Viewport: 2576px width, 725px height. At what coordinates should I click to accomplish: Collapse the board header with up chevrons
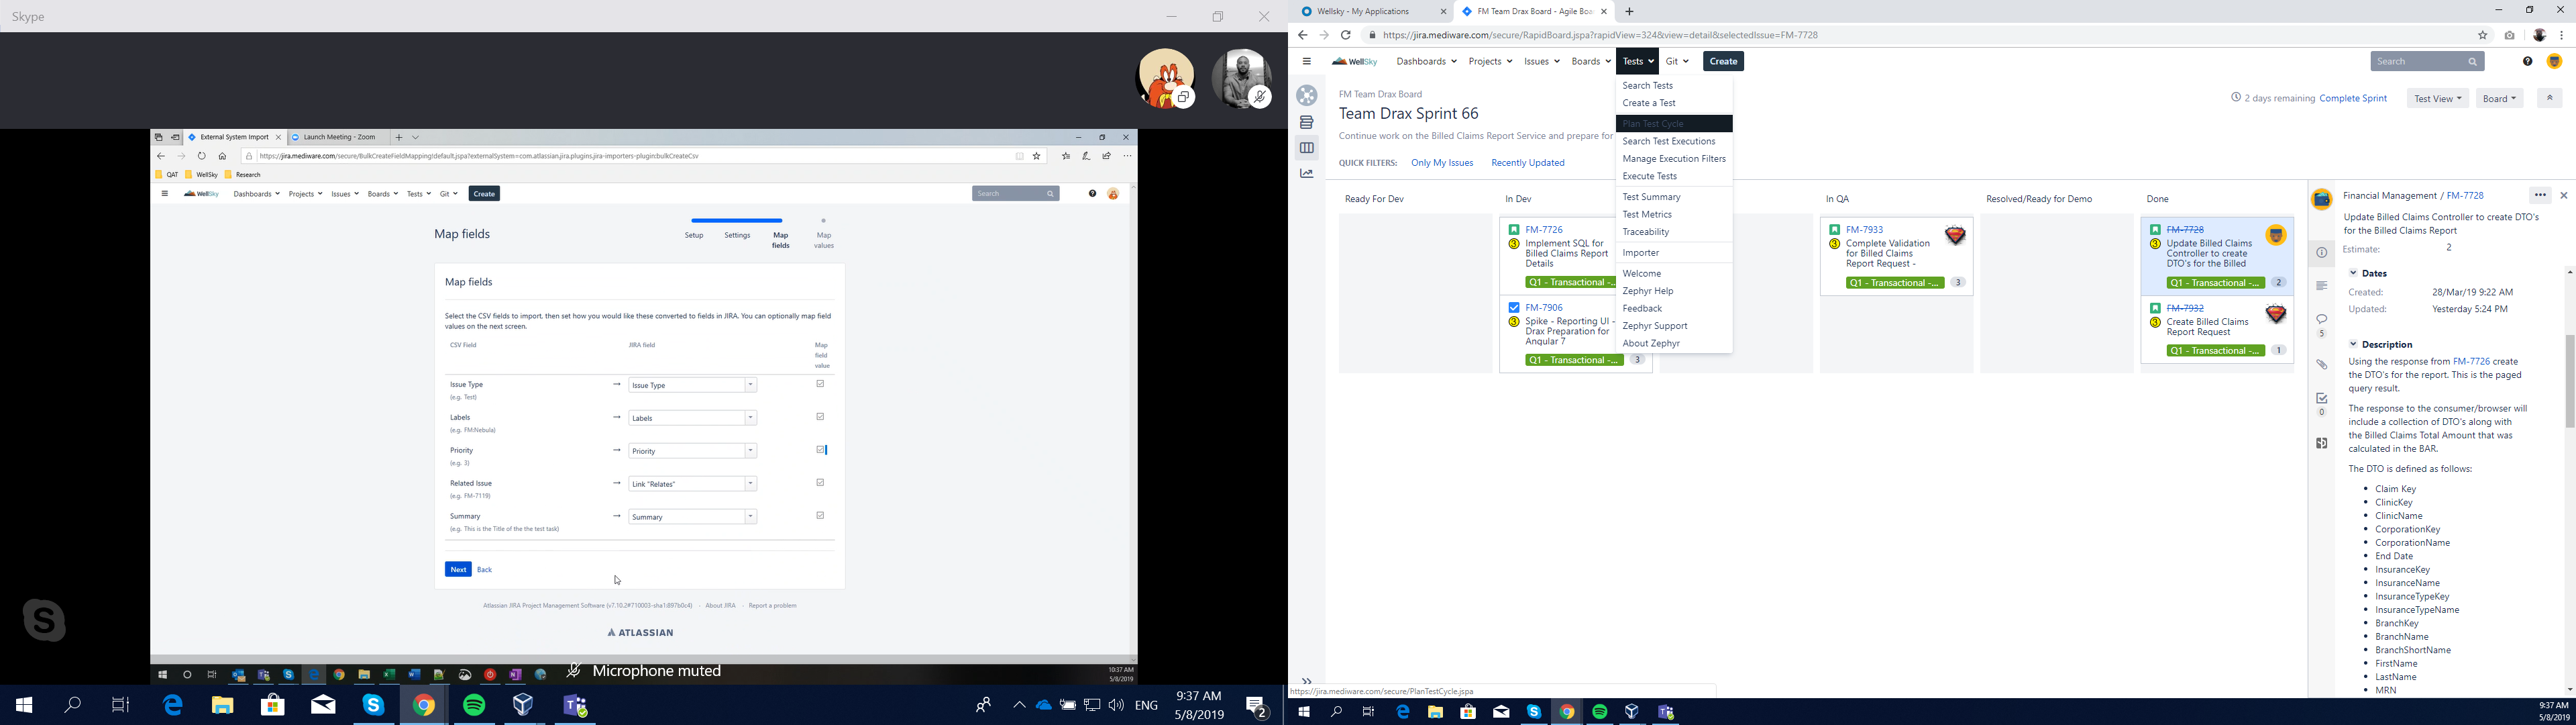click(x=2549, y=98)
